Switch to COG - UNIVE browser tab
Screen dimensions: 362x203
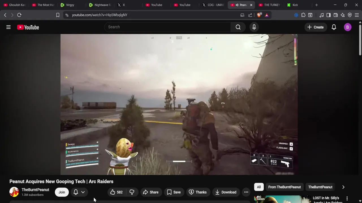213,5
